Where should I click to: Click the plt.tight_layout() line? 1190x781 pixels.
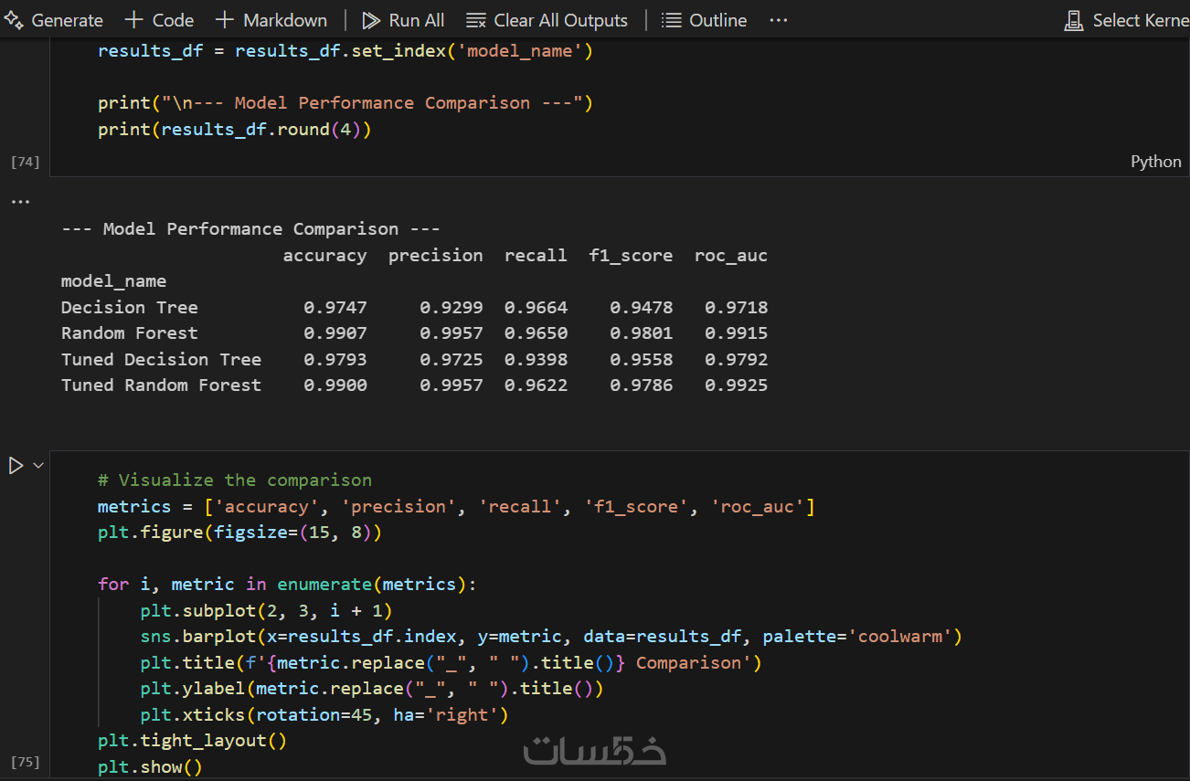click(x=192, y=741)
